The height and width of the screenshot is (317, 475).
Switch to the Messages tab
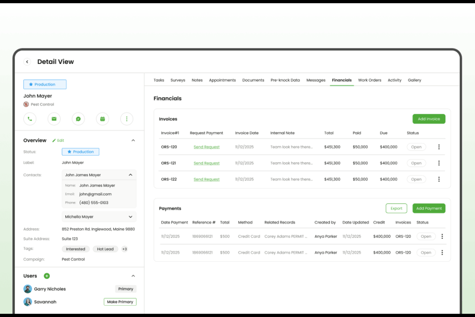[x=316, y=80]
